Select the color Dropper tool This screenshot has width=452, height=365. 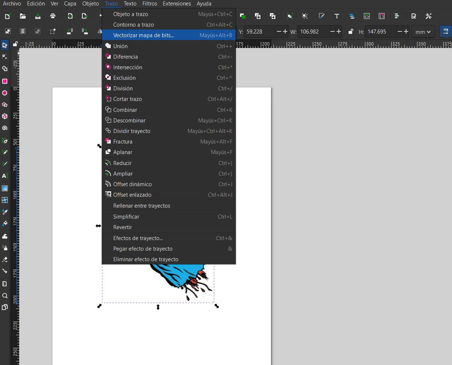tap(5, 211)
